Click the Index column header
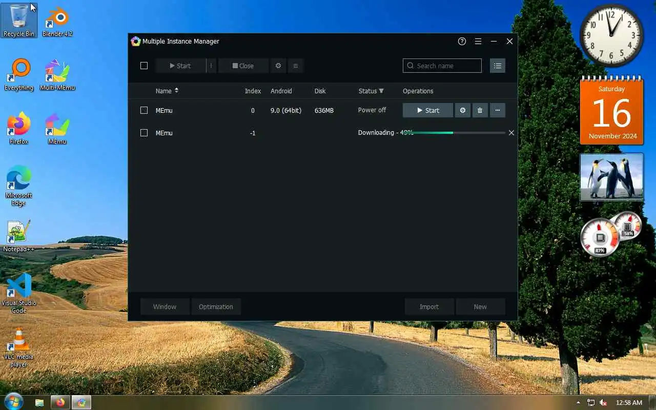Image resolution: width=656 pixels, height=410 pixels. click(x=253, y=91)
